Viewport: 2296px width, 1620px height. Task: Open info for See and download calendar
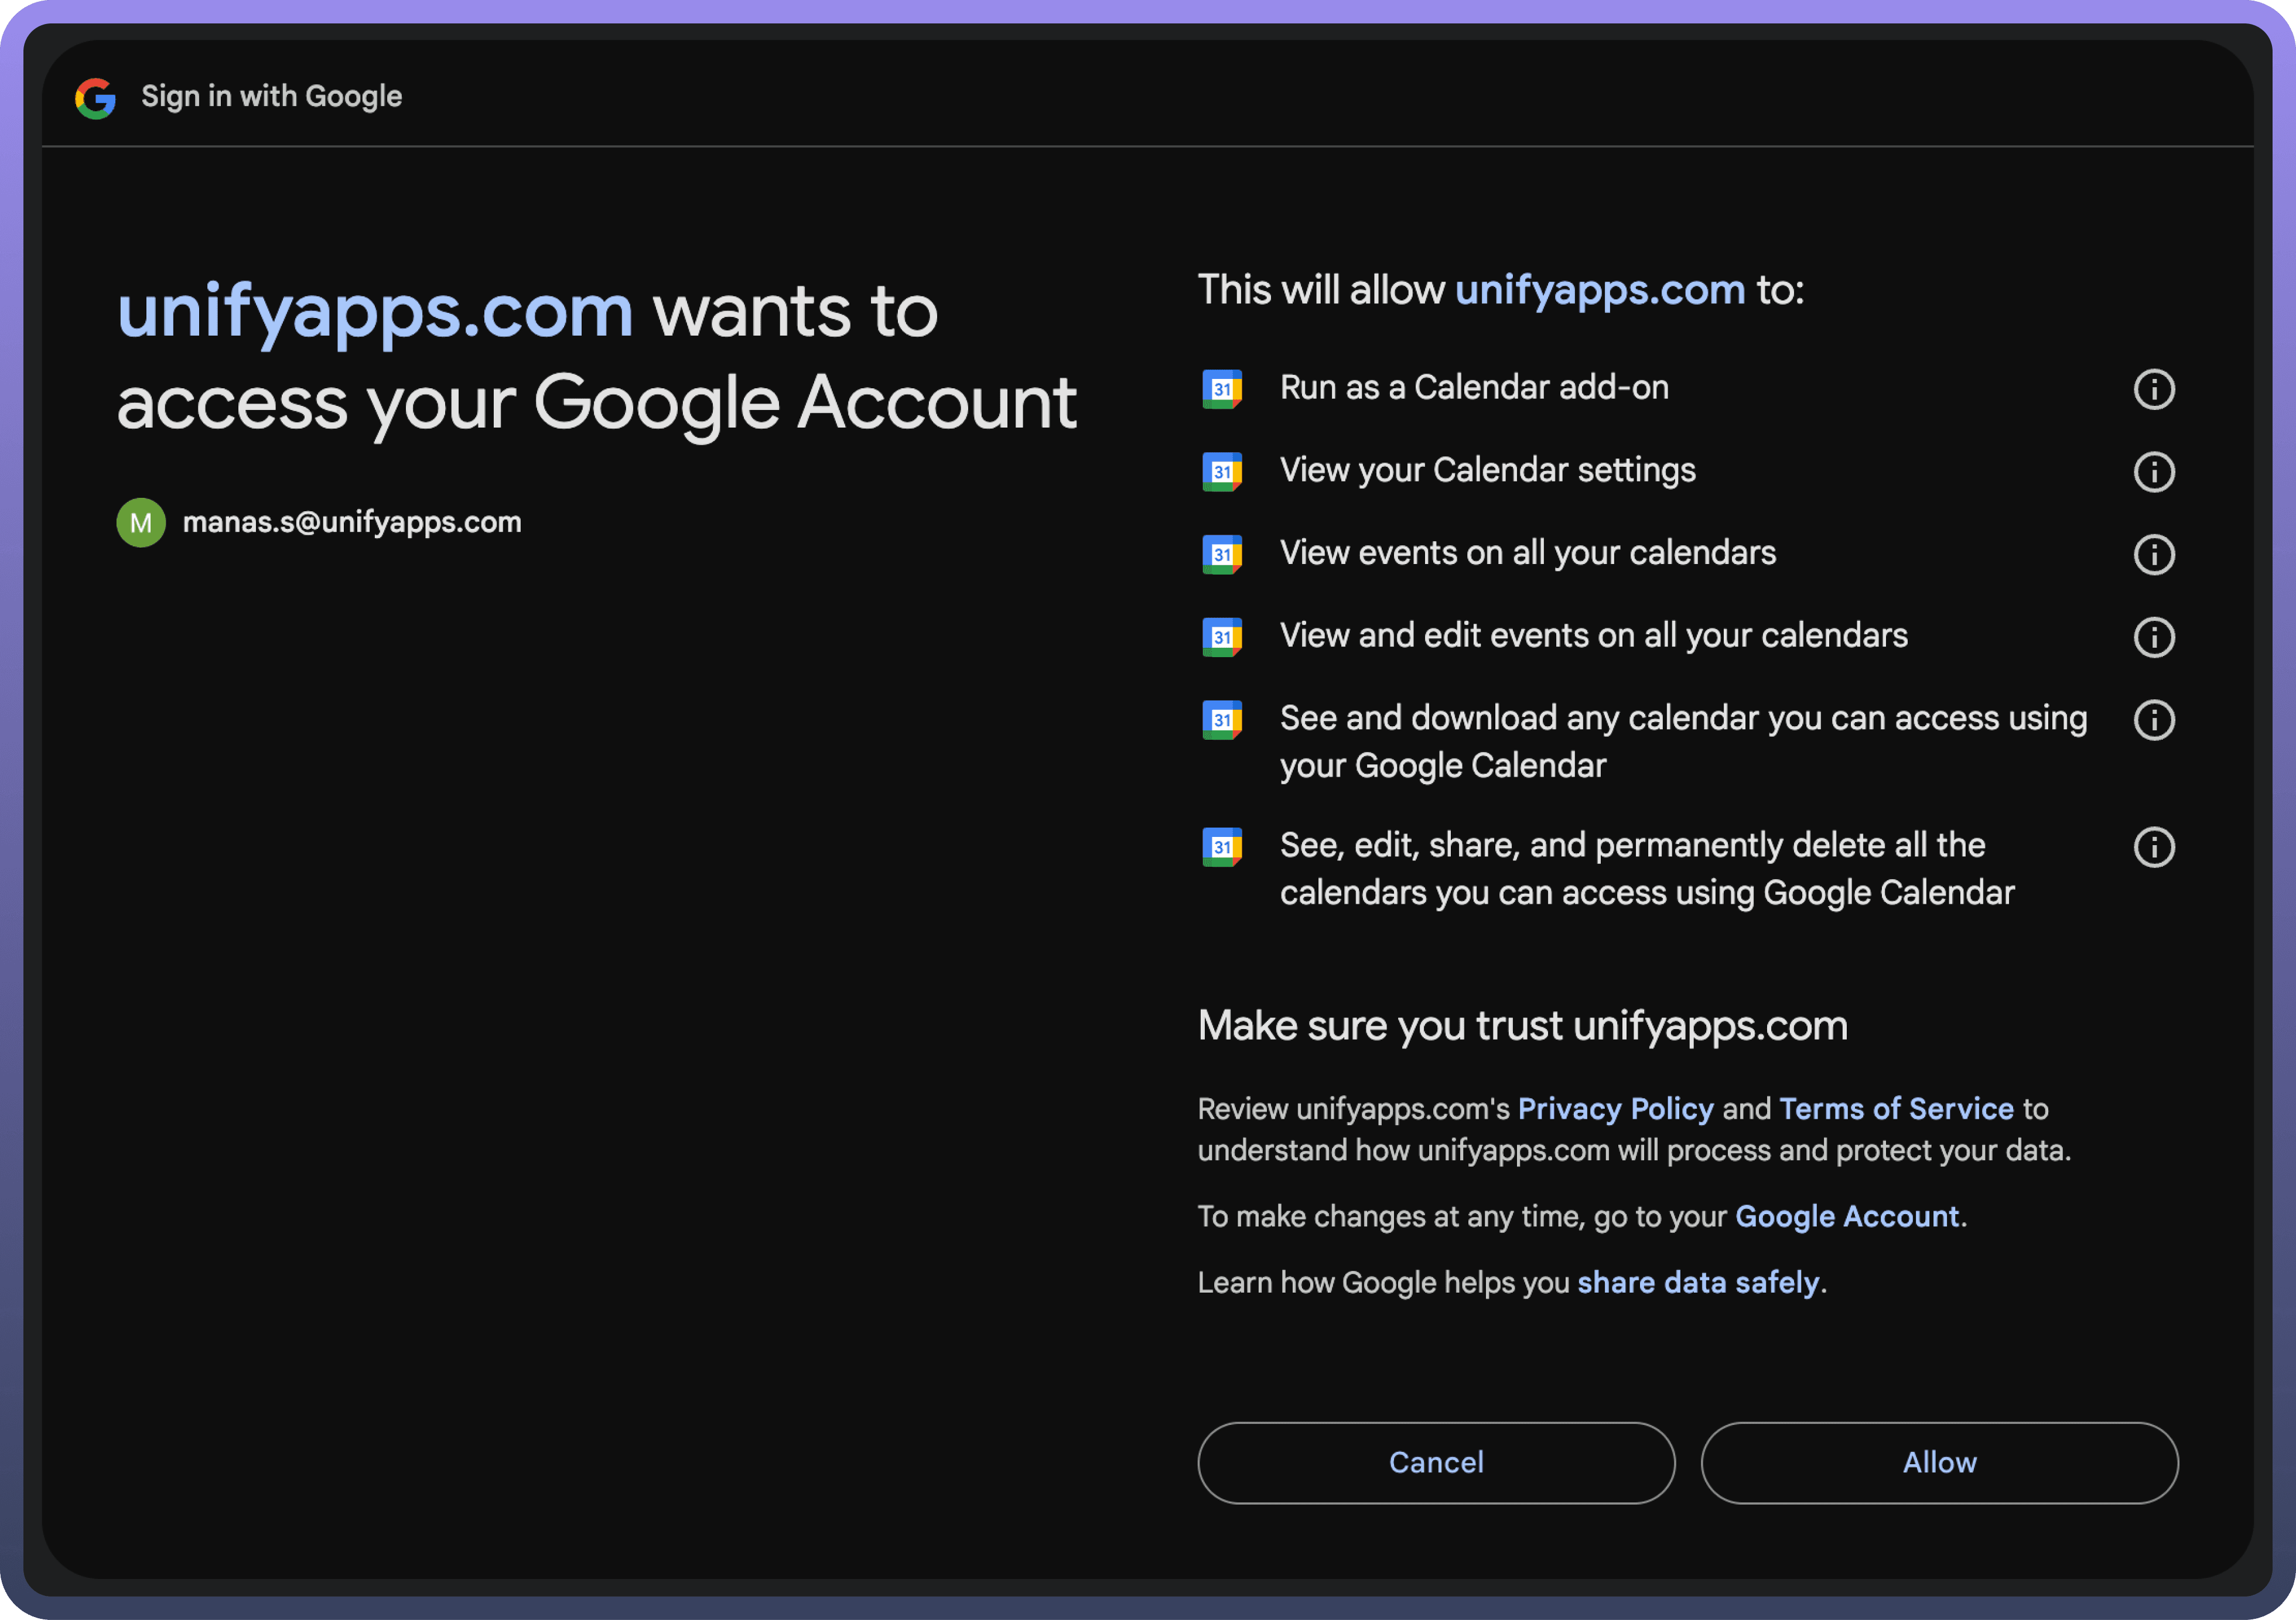2154,720
